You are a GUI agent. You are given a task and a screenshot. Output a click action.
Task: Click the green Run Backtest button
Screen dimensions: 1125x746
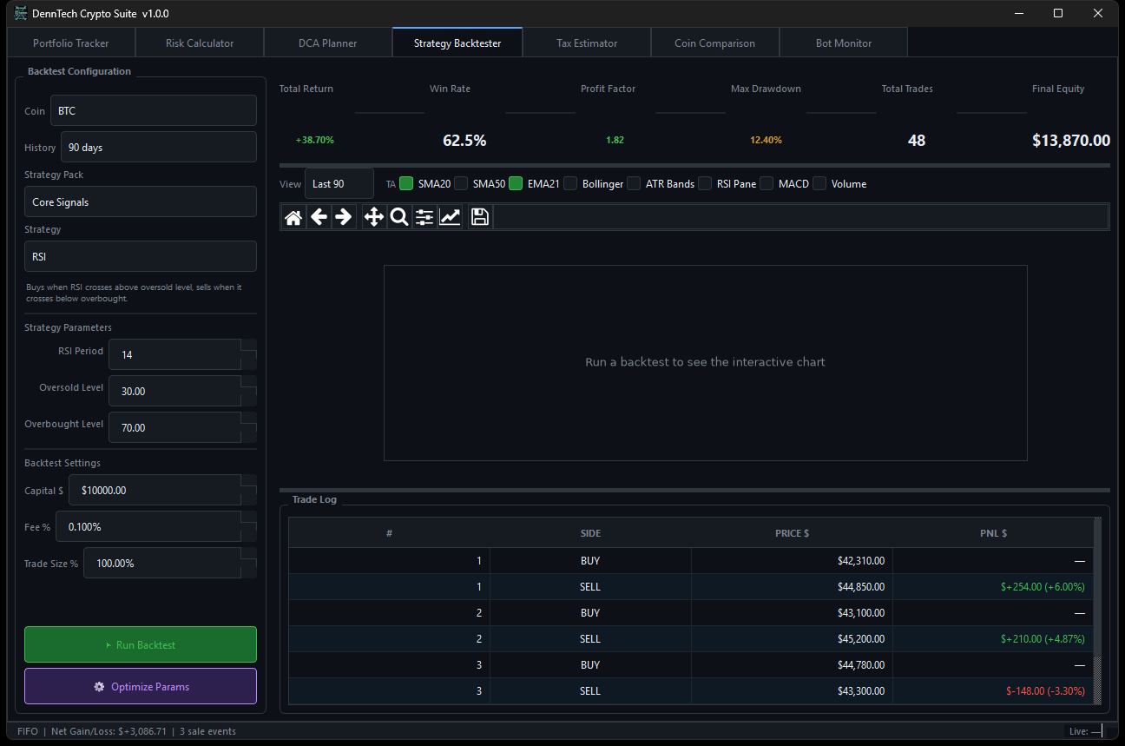click(x=141, y=644)
